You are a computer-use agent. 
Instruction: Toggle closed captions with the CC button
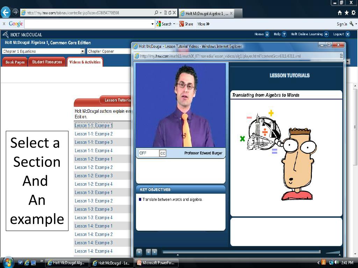(163, 153)
